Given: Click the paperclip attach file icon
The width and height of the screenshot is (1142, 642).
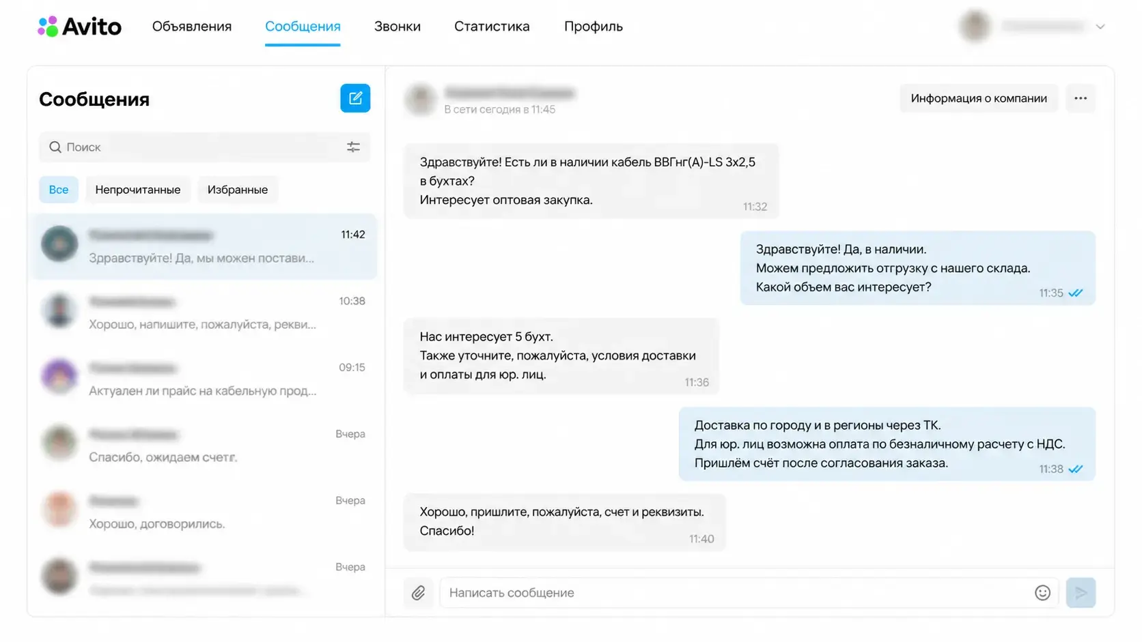Looking at the screenshot, I should pos(418,593).
